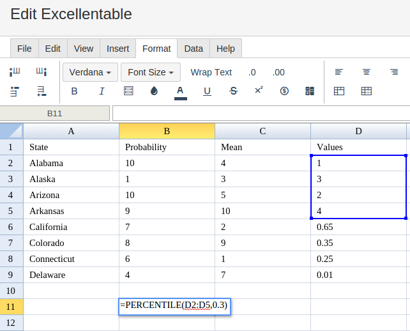Expand the Font Size dropdown

tap(151, 72)
